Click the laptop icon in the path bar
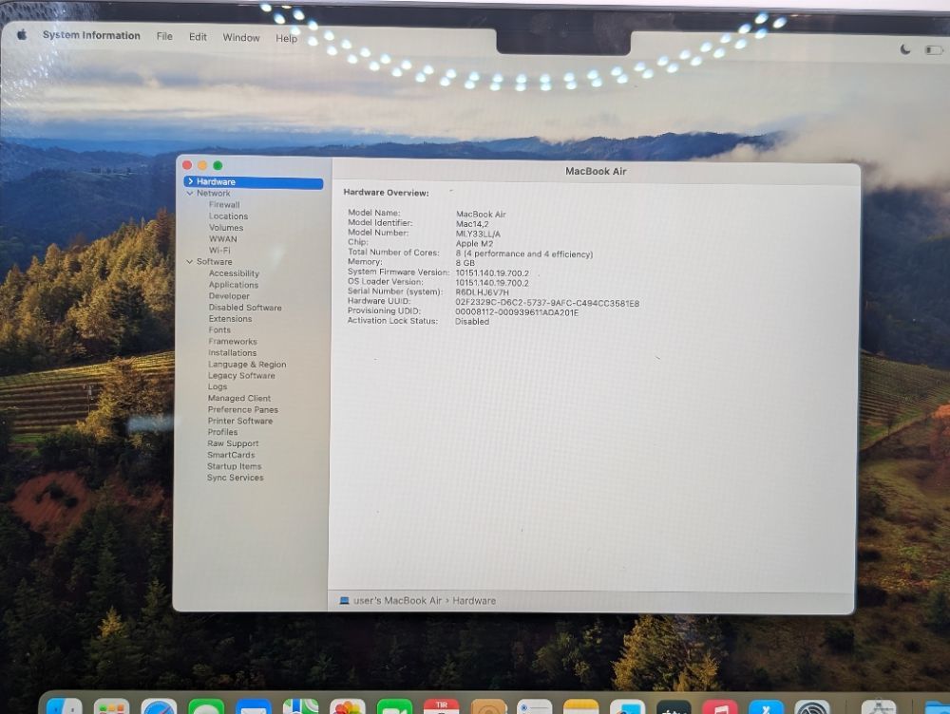950x714 pixels. pyautogui.click(x=344, y=601)
